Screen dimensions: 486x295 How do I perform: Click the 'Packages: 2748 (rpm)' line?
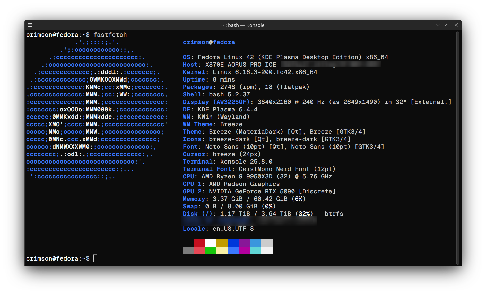[246, 87]
